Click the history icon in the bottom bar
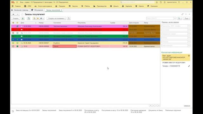This screenshot has width=203, height=114. (13, 111)
